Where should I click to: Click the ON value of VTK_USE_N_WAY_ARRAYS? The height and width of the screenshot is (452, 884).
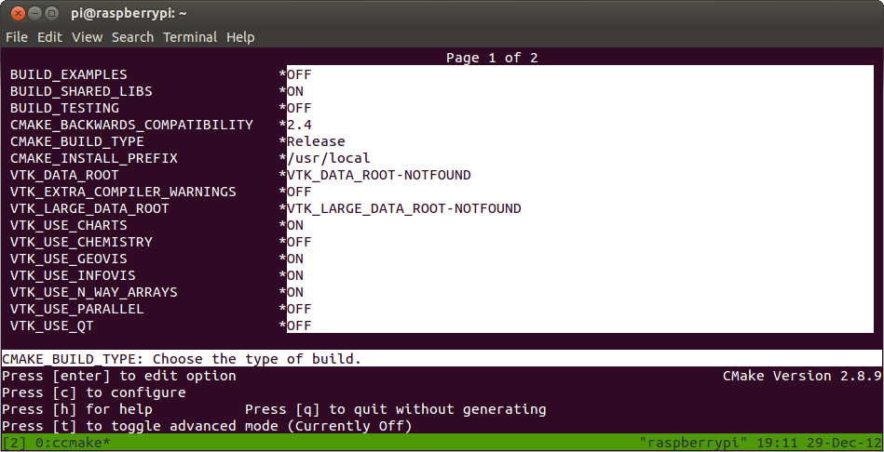(295, 292)
